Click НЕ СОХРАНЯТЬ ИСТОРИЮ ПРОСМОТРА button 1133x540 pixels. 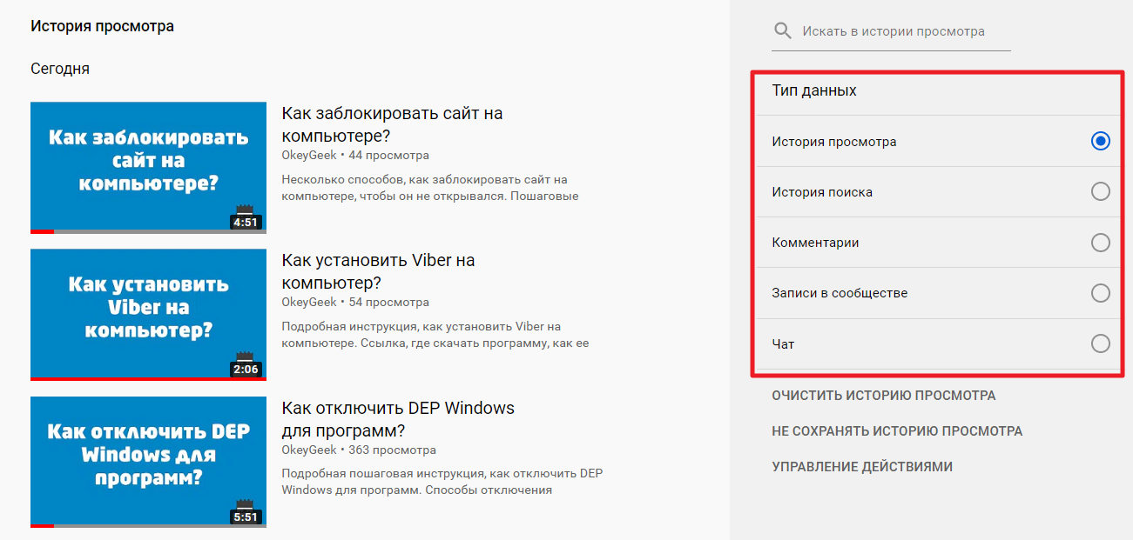click(x=897, y=431)
